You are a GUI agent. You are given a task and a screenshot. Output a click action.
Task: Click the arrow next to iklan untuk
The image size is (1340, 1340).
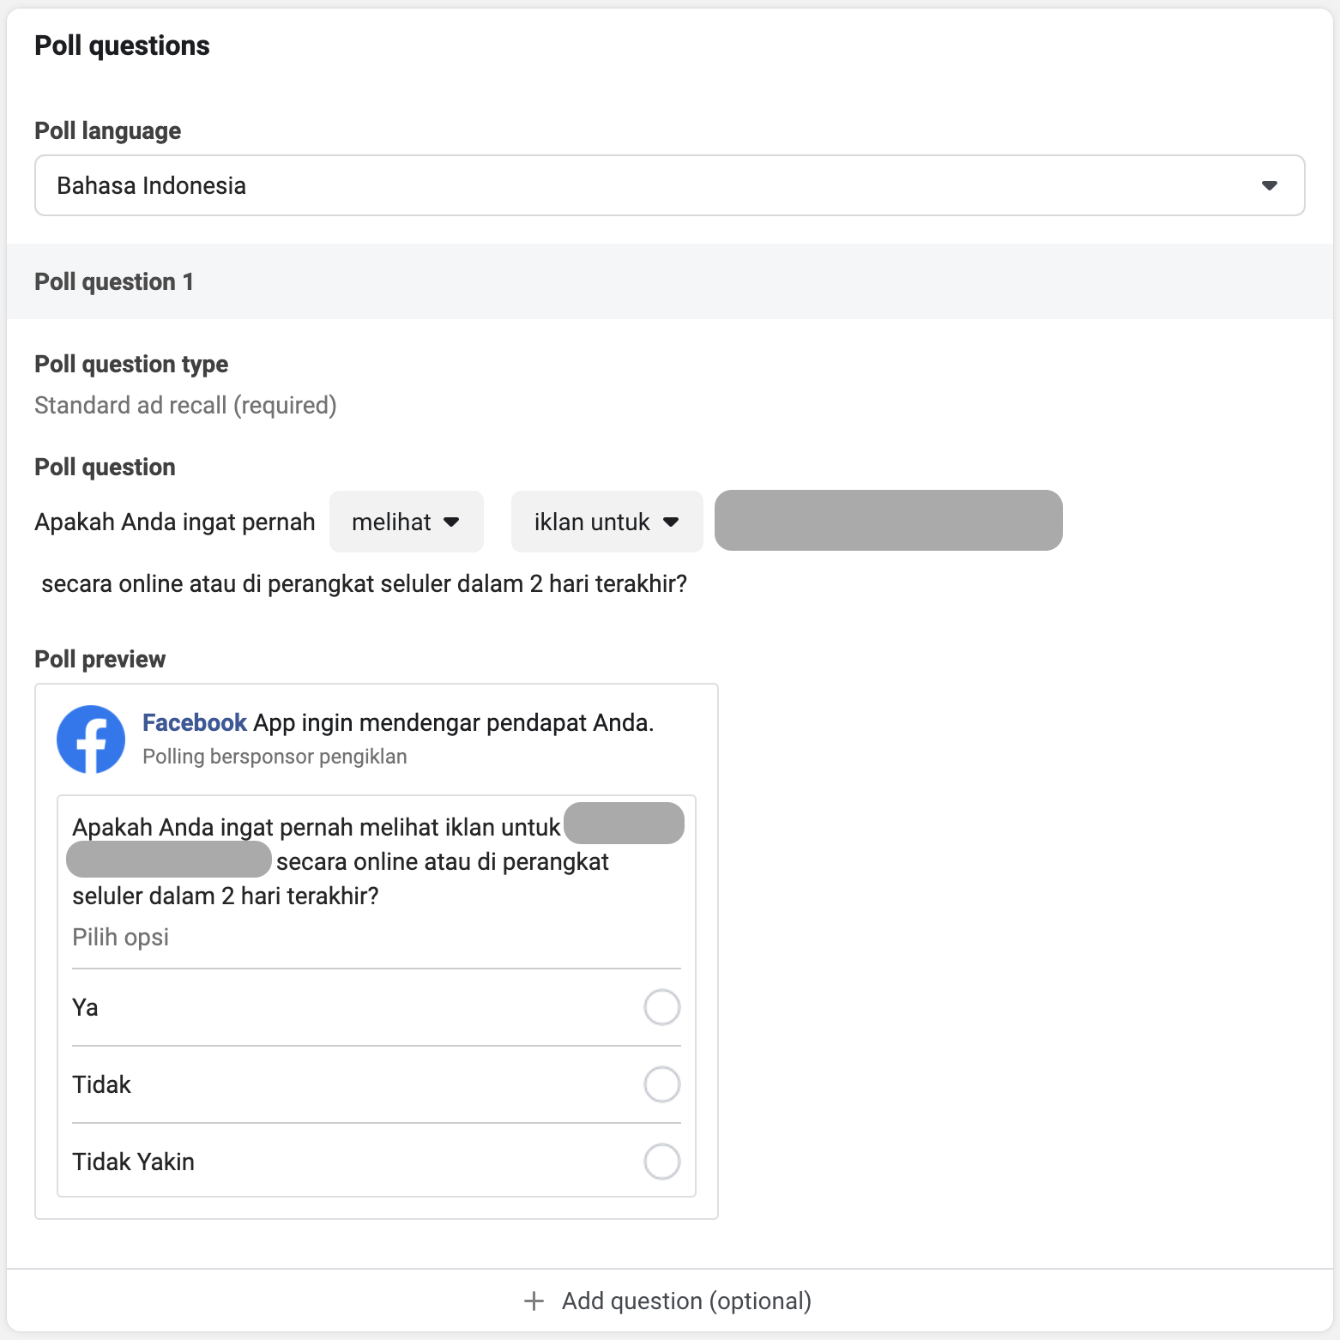[x=672, y=522]
